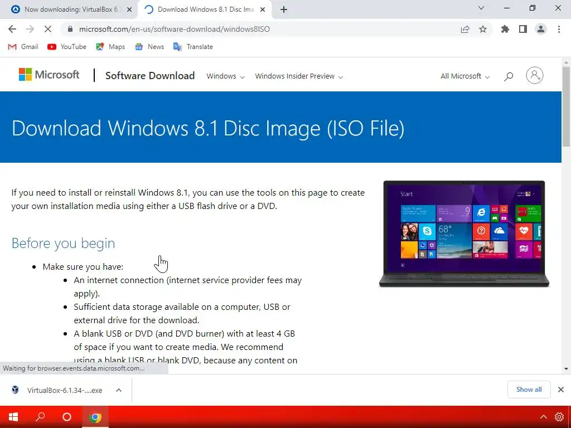Open the Extensions puzzle icon
571x428 pixels.
click(x=505, y=29)
